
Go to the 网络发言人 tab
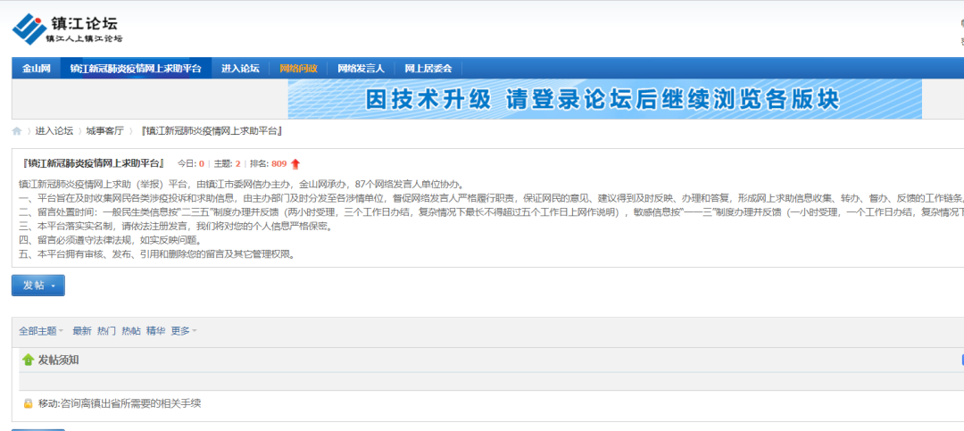point(361,69)
